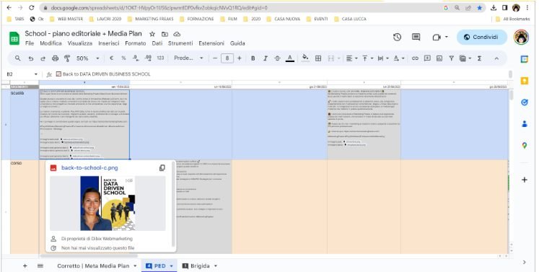
Task: Open horizontal align dropdown
Action: [x=351, y=58]
